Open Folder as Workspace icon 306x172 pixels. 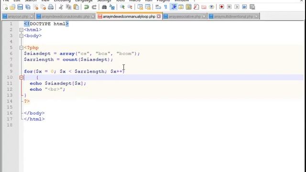pos(204,7)
